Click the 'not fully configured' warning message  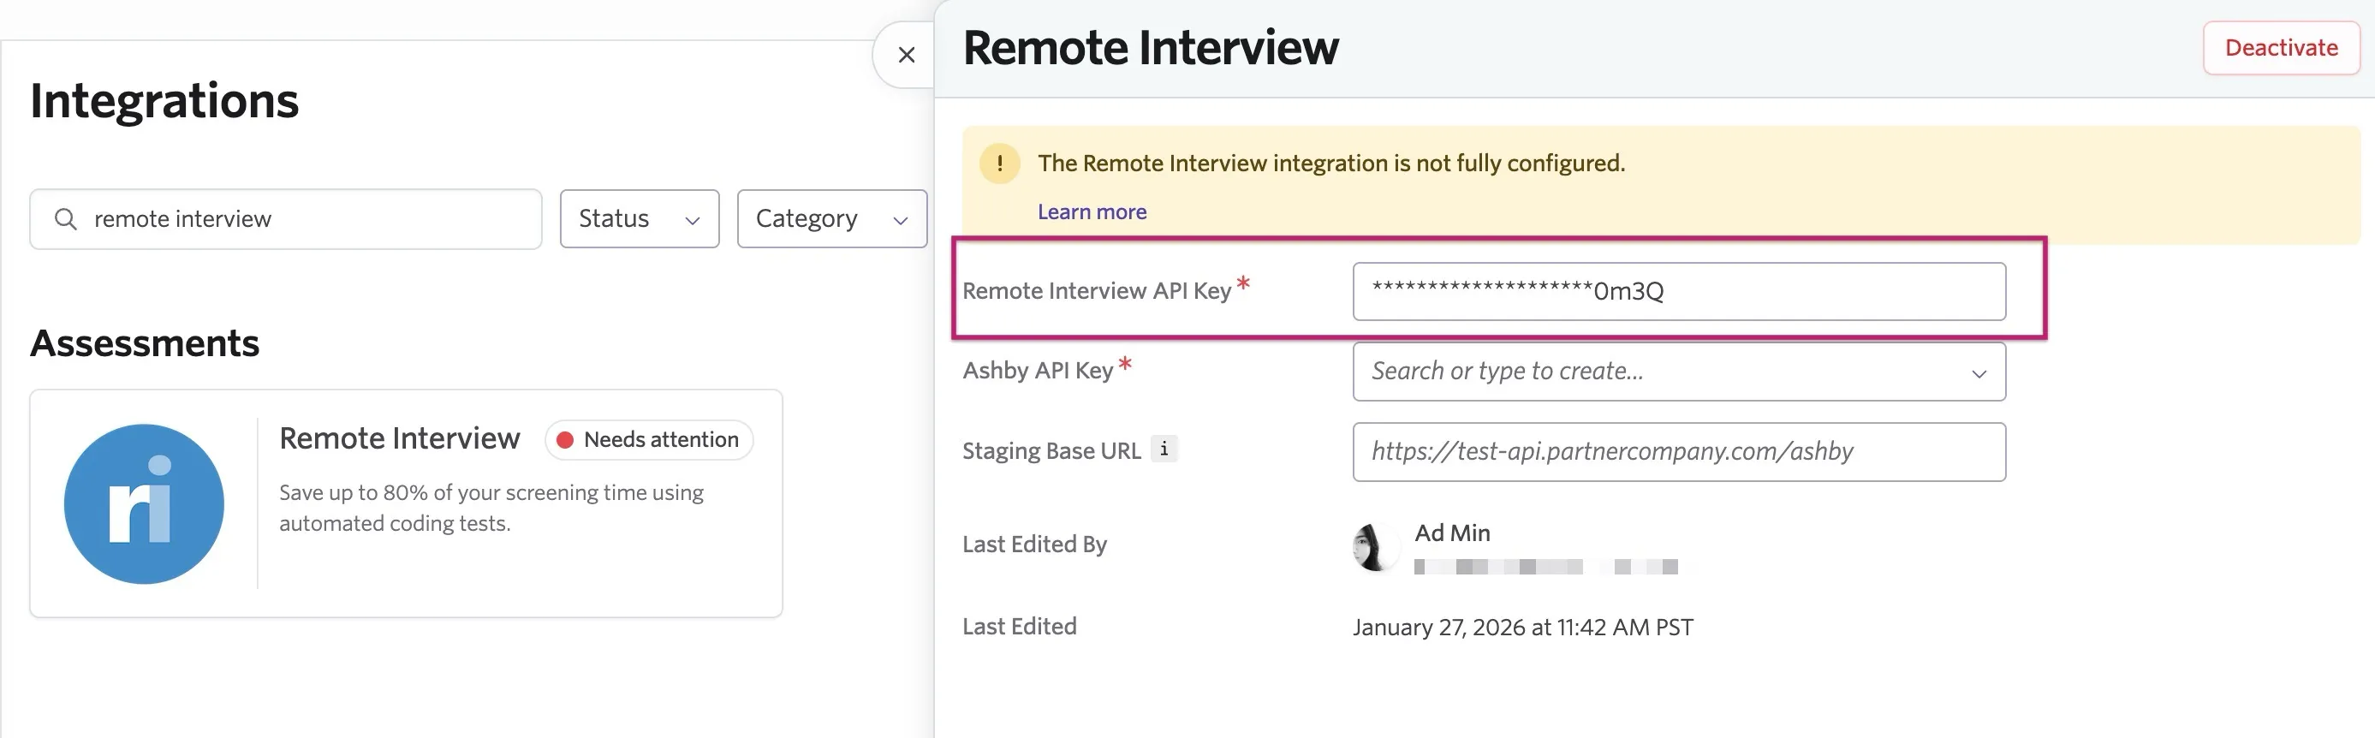[1331, 164]
